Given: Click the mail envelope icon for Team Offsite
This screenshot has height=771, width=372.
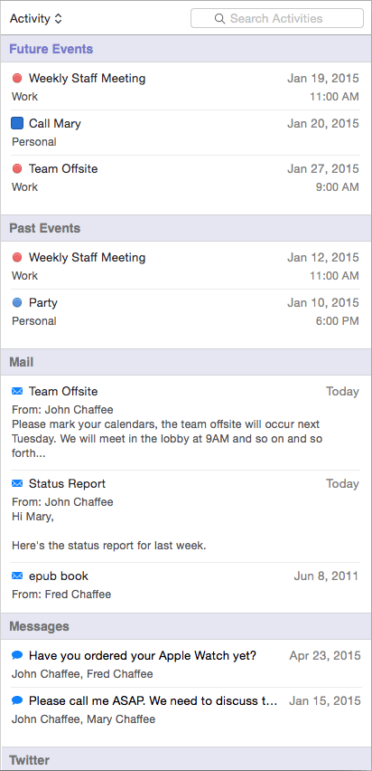Looking at the screenshot, I should pos(17,392).
